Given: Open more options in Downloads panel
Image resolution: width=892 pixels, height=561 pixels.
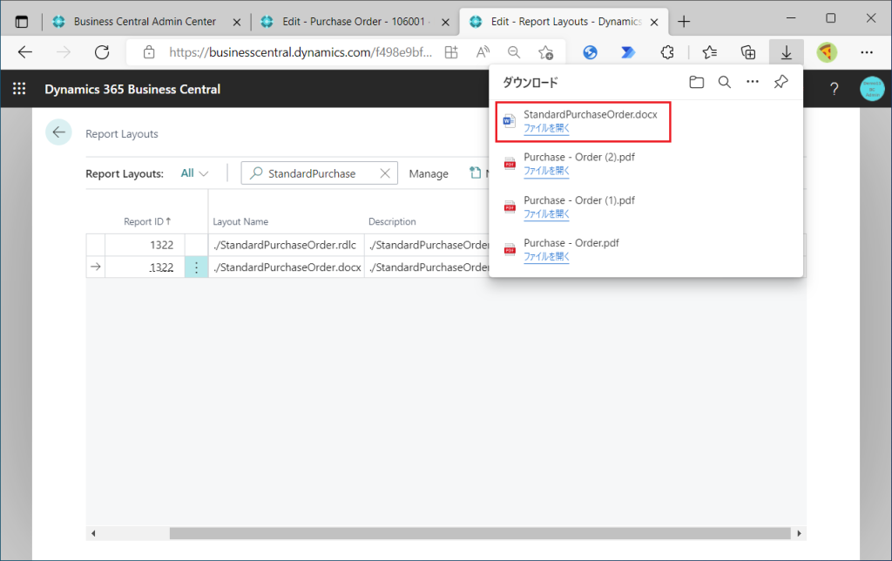Looking at the screenshot, I should point(752,82).
